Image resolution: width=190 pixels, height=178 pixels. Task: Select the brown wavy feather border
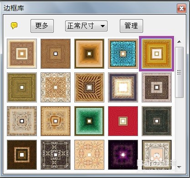[89, 87]
